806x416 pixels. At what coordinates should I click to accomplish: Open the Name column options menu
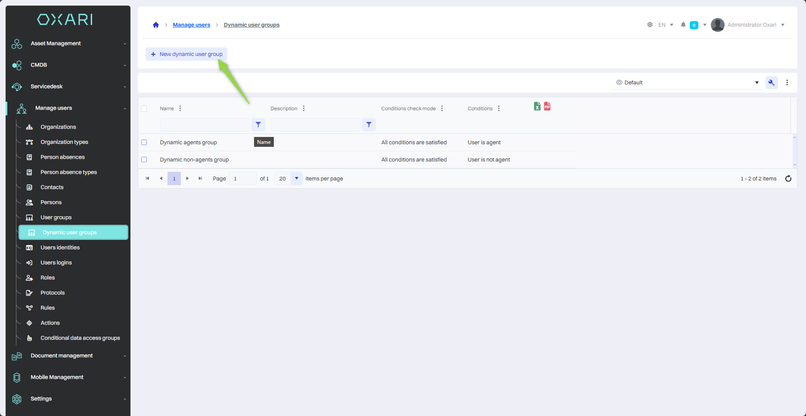(180, 109)
